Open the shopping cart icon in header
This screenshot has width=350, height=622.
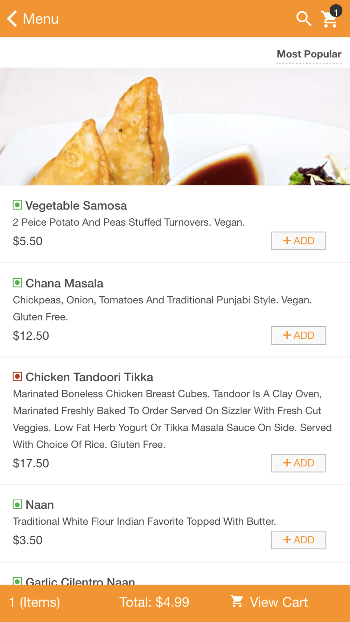[330, 19]
